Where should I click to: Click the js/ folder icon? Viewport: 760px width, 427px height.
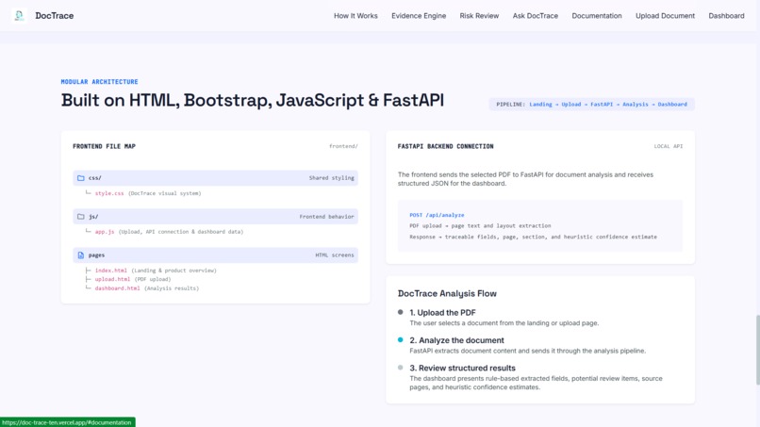pos(81,217)
